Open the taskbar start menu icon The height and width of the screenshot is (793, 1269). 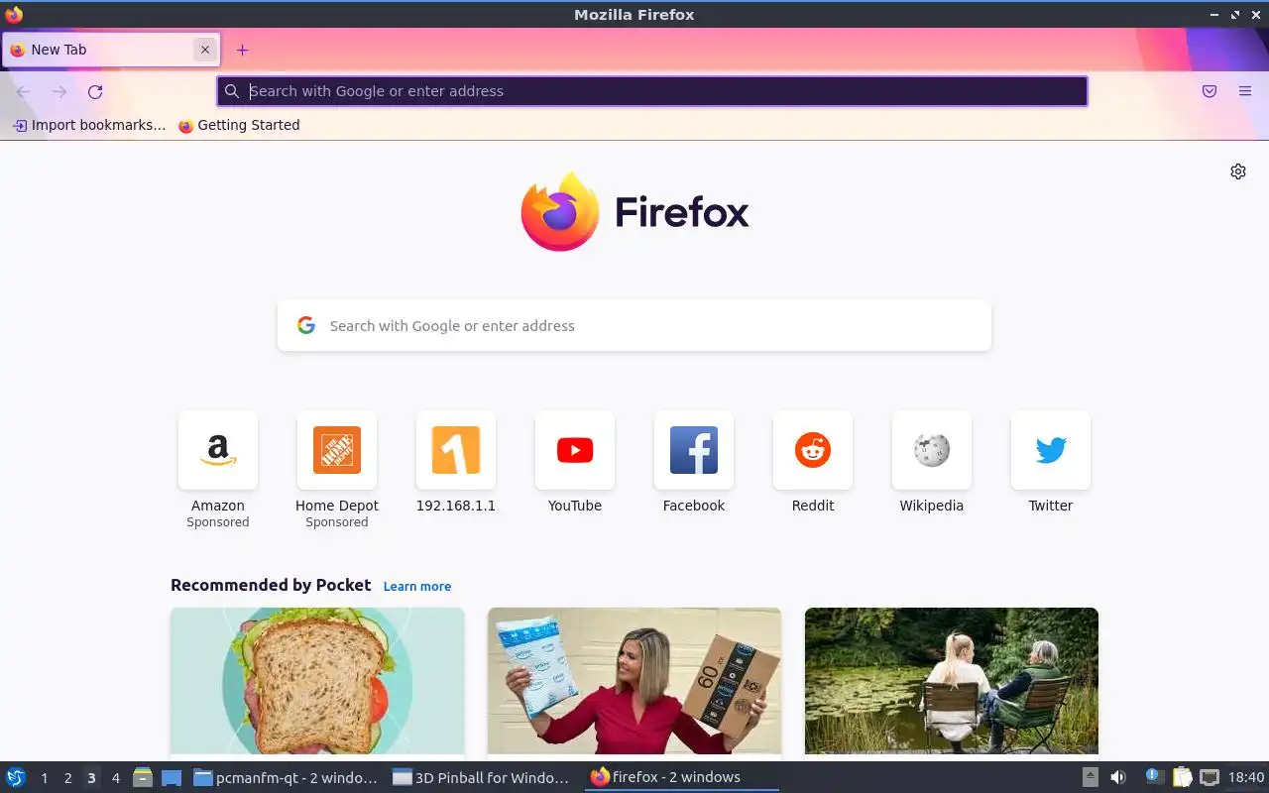[x=16, y=777]
